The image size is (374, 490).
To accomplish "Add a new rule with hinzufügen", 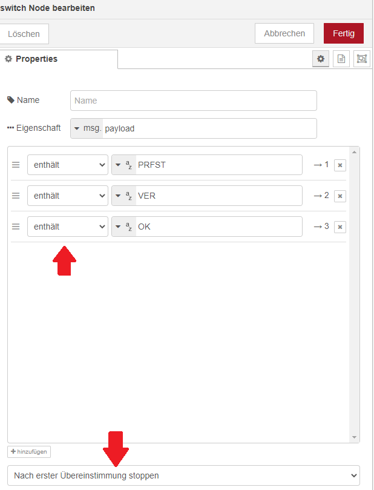I will click(x=29, y=452).
